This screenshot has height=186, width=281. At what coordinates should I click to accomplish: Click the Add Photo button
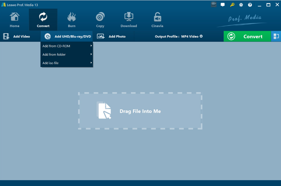click(111, 36)
